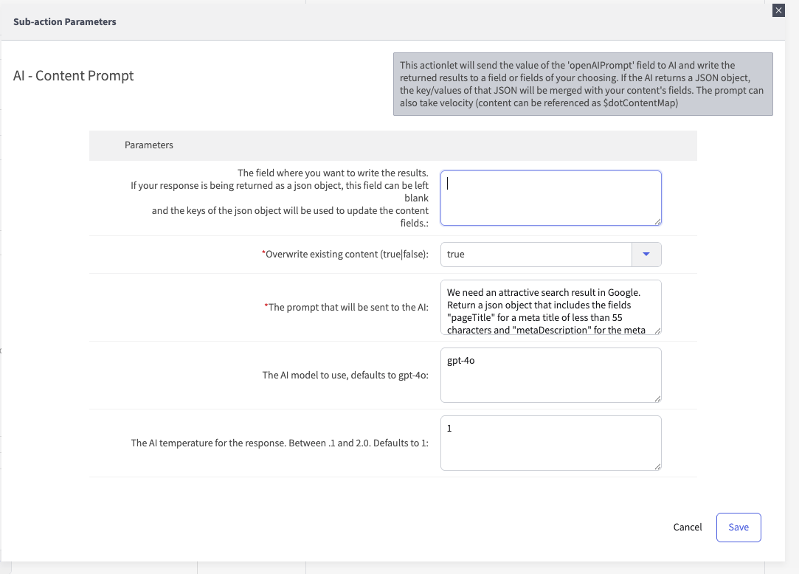Screen dimensions: 799x574
Task: Click the gray actionlet description box
Action: [x=582, y=84]
